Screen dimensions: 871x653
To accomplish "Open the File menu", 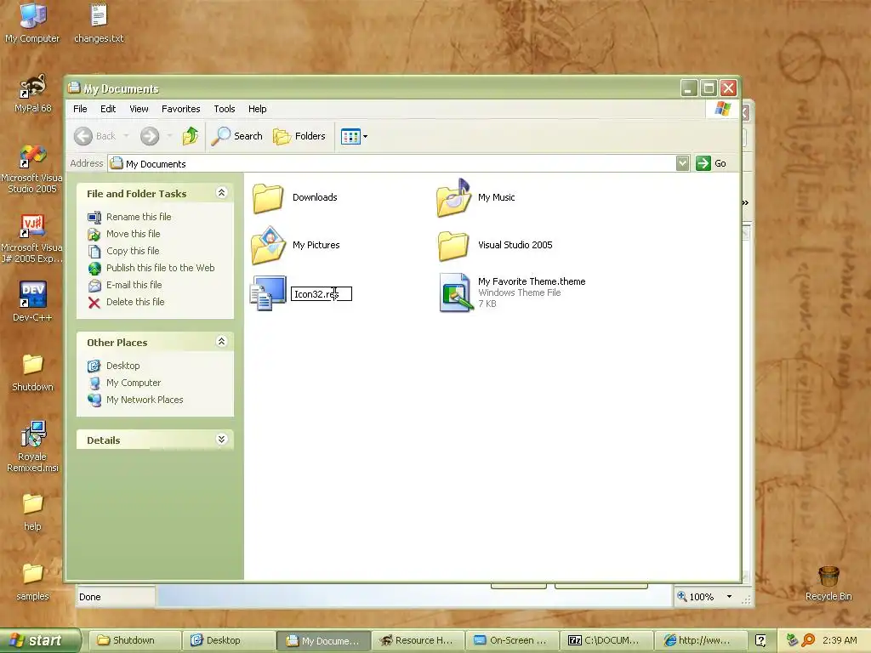I will (80, 109).
